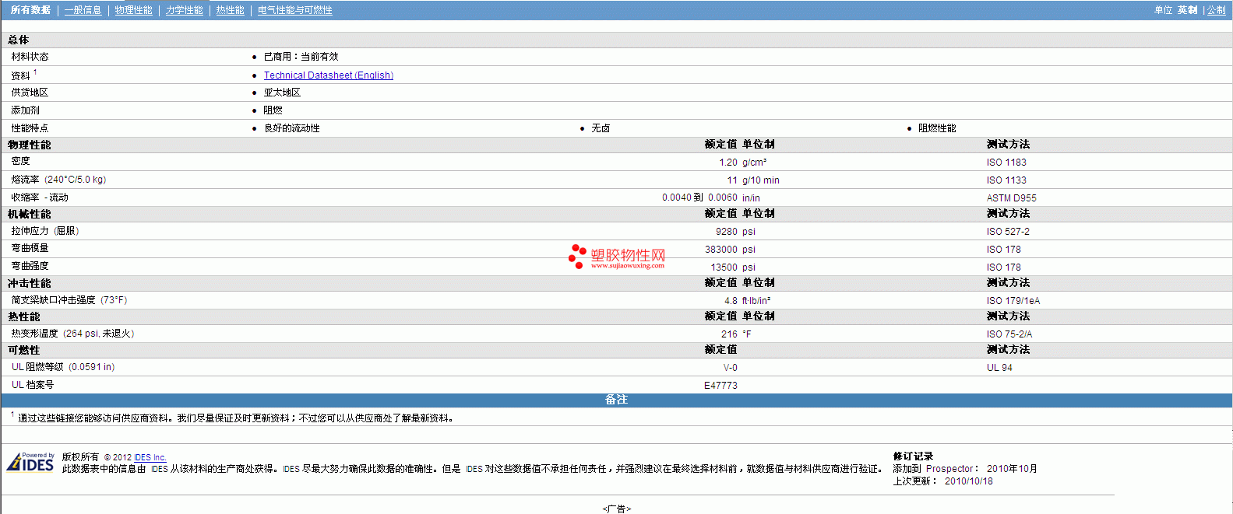Click the Powered by IDES logo
Image resolution: width=1233 pixels, height=514 pixels.
coord(30,462)
